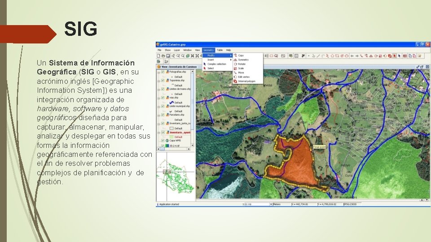Choose Complex selection menu entry

point(217,64)
